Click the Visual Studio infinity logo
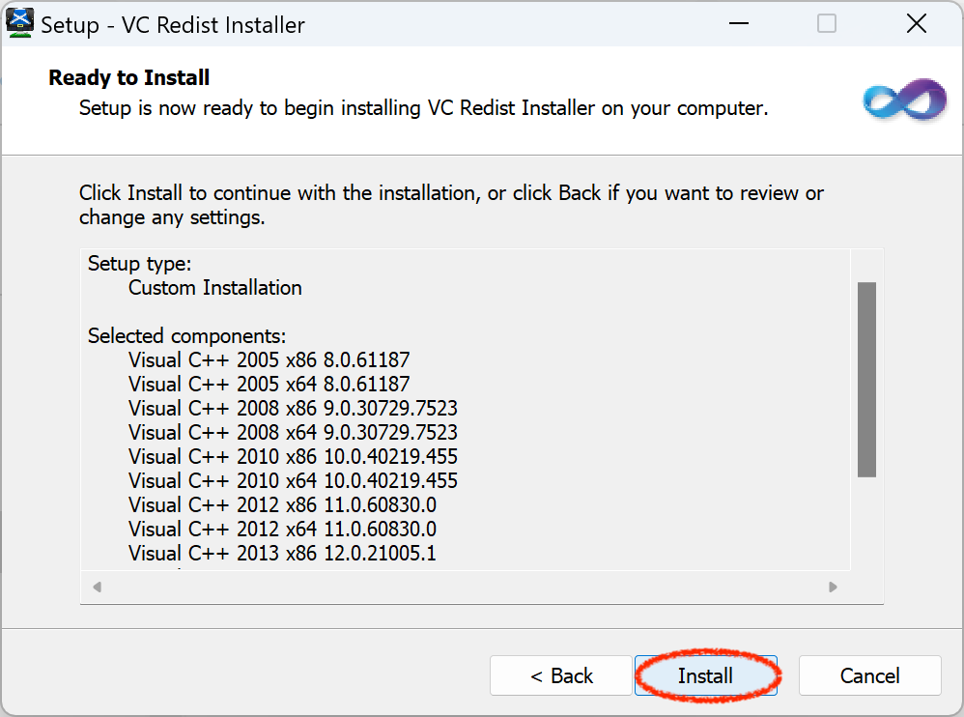 coord(904,100)
